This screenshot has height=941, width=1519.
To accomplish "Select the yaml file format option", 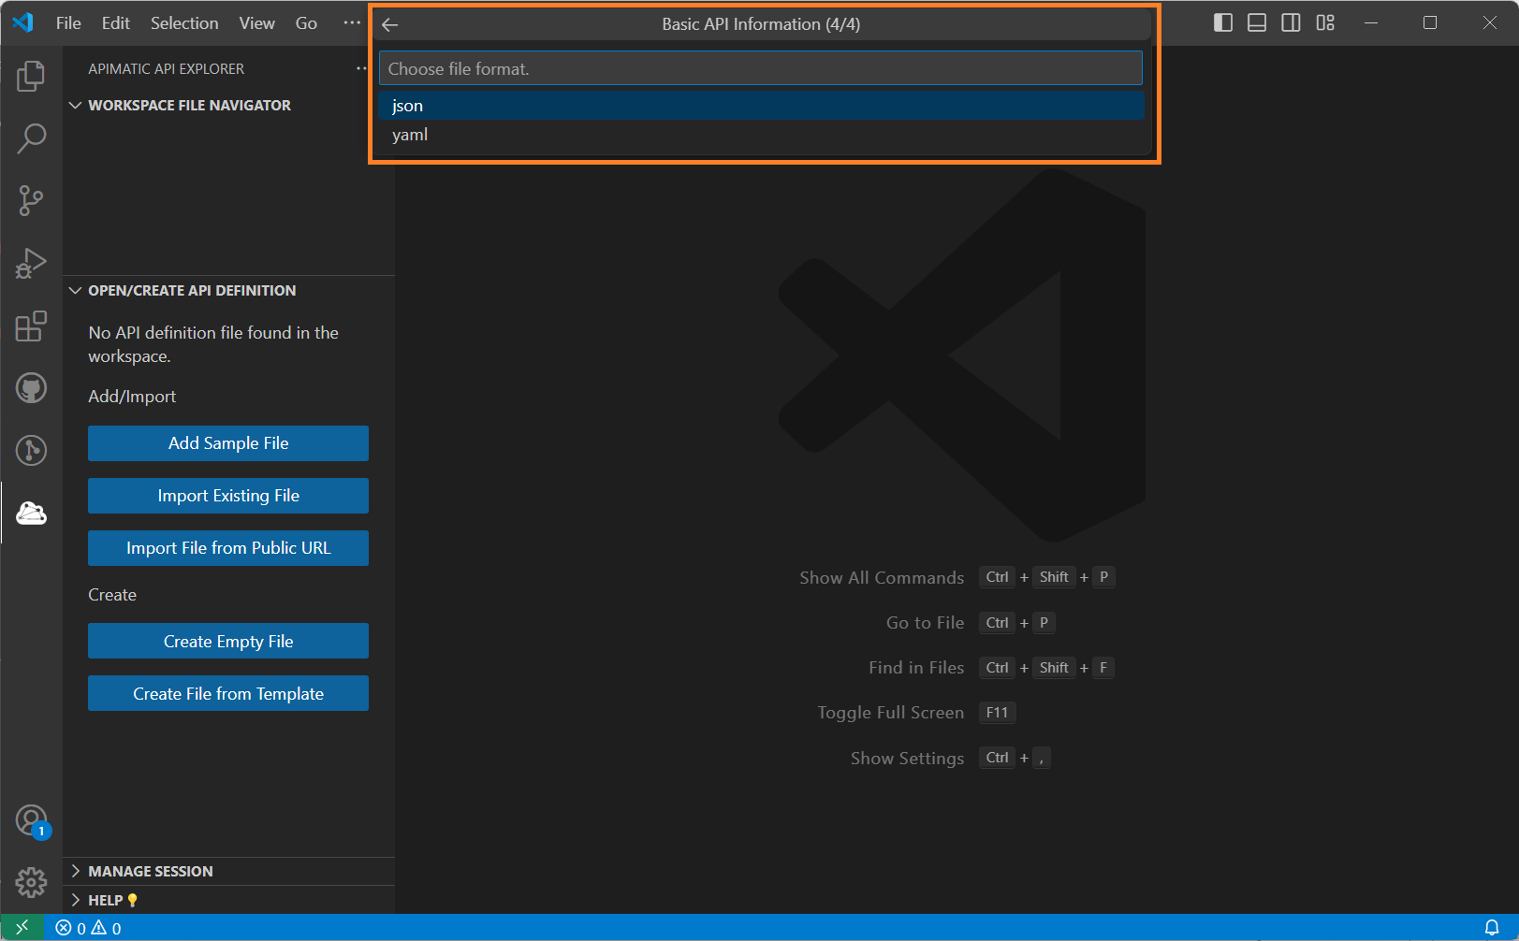I will [761, 135].
